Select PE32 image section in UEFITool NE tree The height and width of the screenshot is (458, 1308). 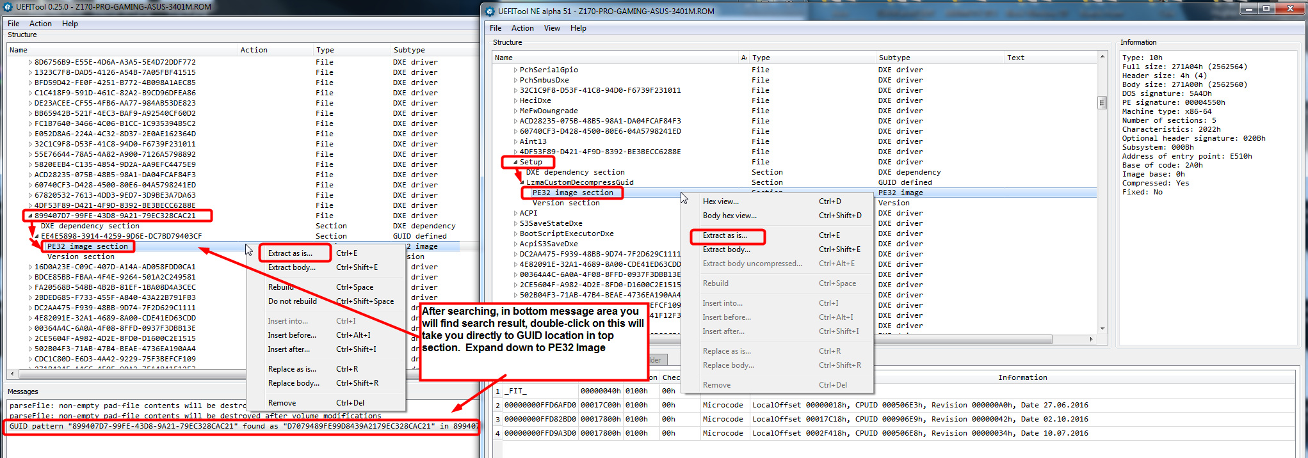pyautogui.click(x=572, y=193)
